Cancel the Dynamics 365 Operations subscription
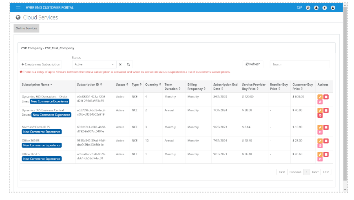This screenshot has height=200, width=354. tap(320, 102)
